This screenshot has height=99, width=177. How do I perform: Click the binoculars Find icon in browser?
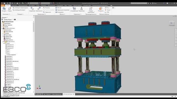[x=15, y=20]
